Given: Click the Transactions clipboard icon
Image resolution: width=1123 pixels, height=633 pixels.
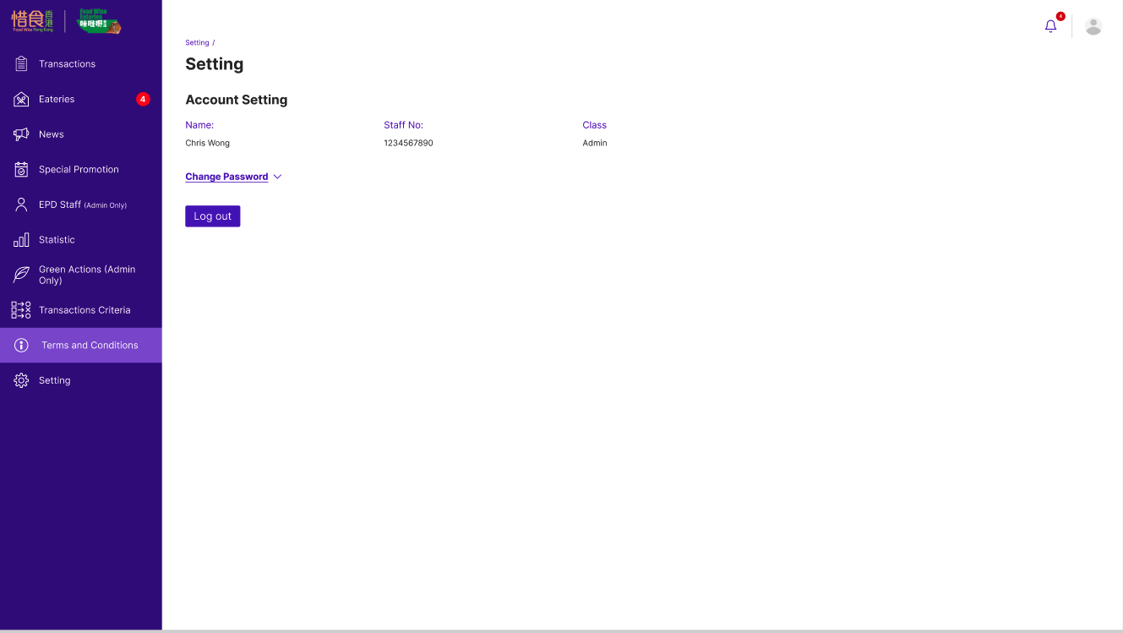Looking at the screenshot, I should [21, 63].
